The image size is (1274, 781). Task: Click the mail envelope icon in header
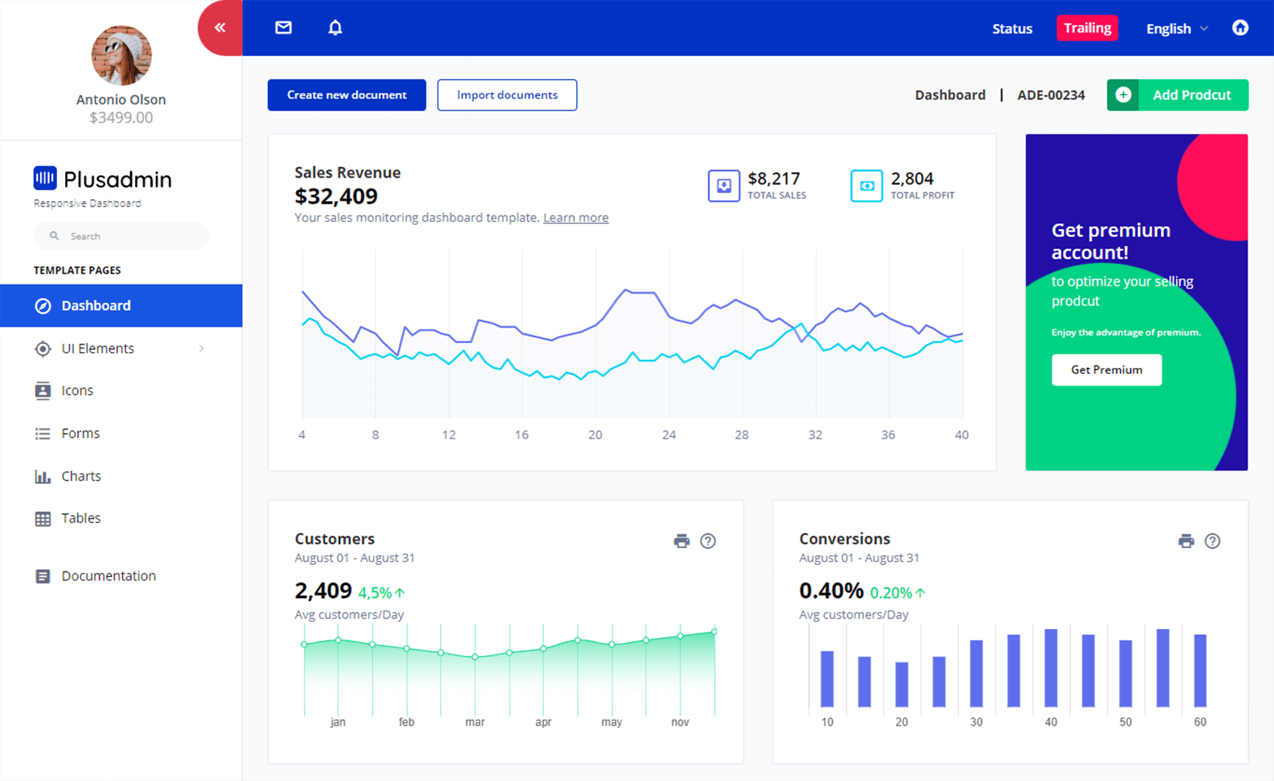coord(283,27)
